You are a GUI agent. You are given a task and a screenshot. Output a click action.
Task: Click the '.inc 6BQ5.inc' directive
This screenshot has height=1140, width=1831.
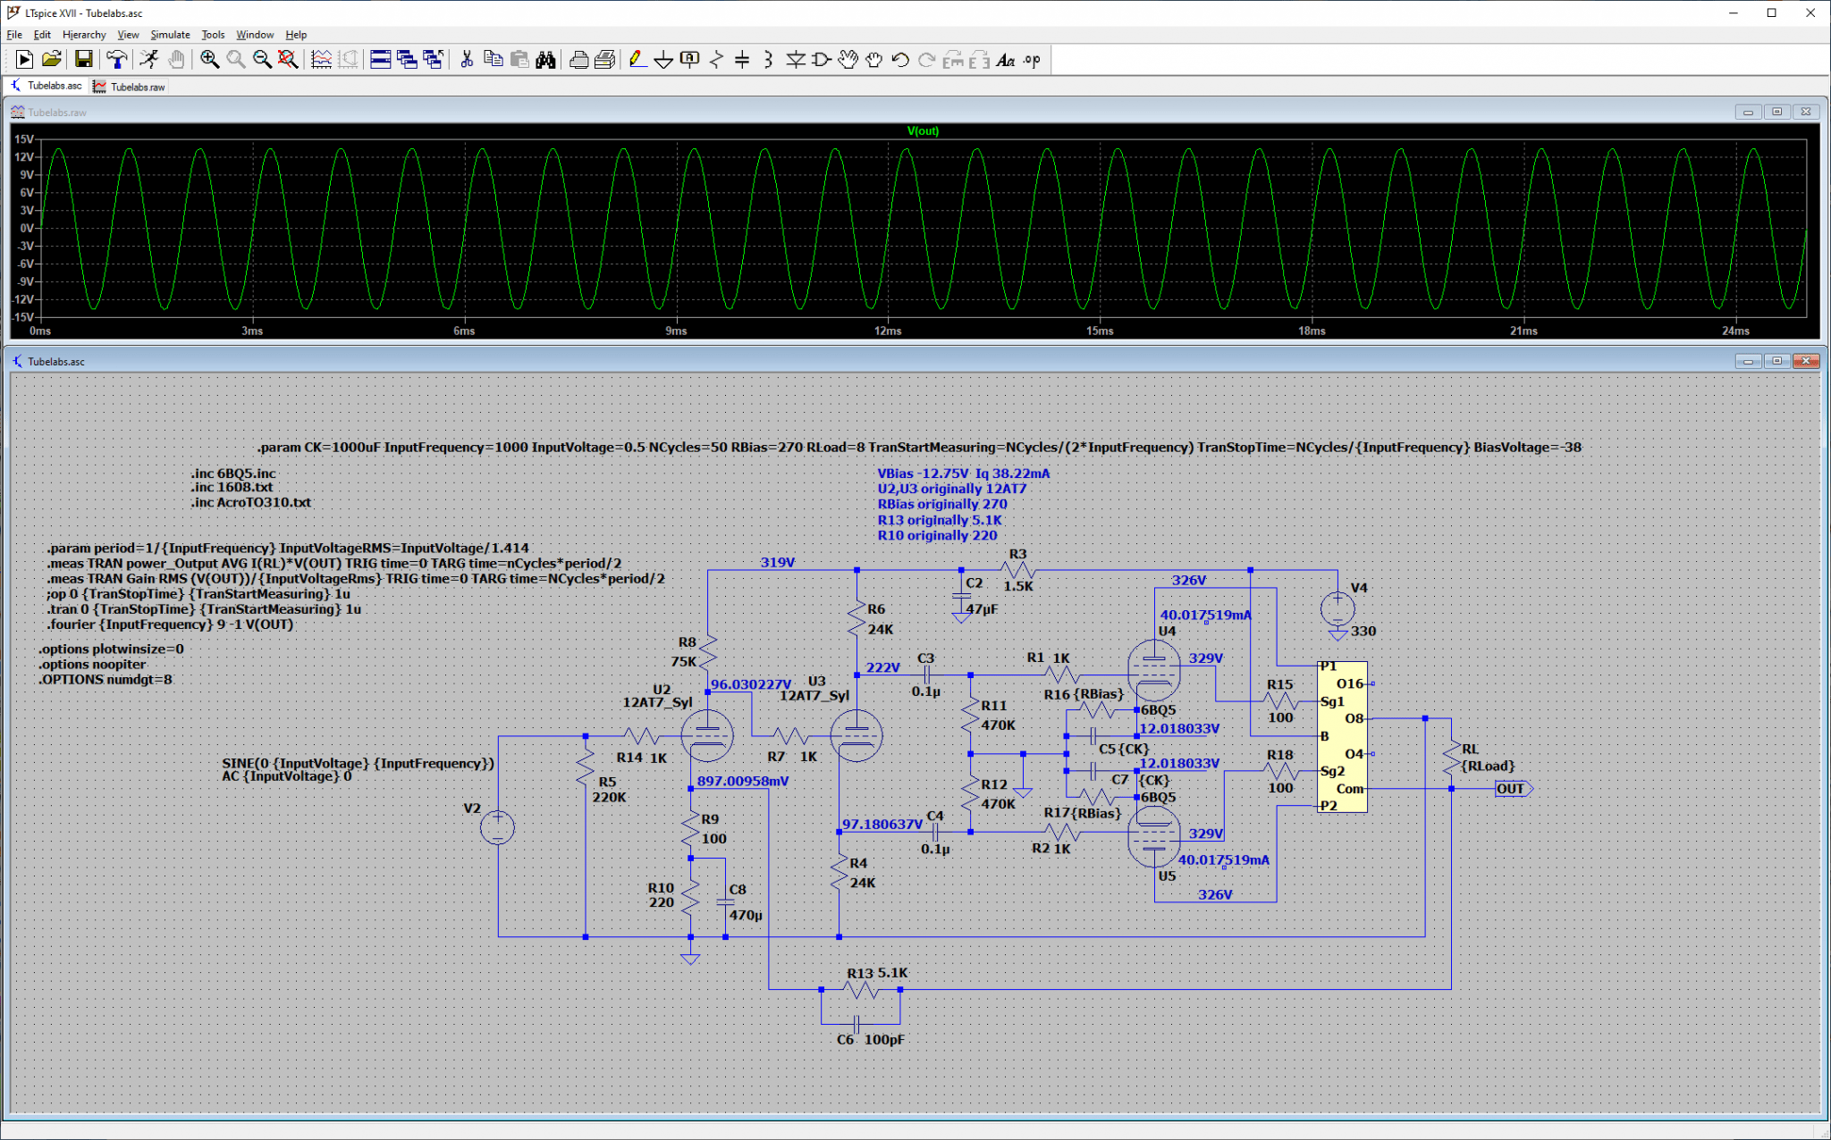pos(232,474)
